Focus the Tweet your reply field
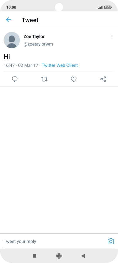The height and width of the screenshot is (263, 118). 54,242
